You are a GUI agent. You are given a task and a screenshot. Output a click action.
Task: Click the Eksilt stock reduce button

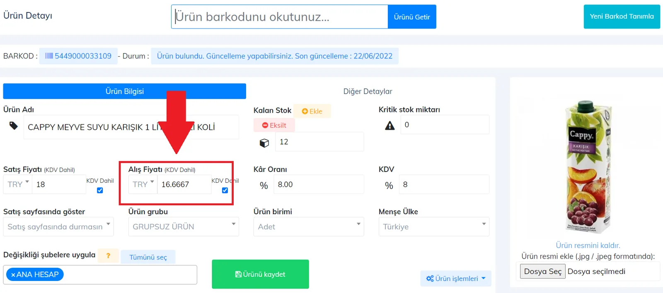point(274,125)
